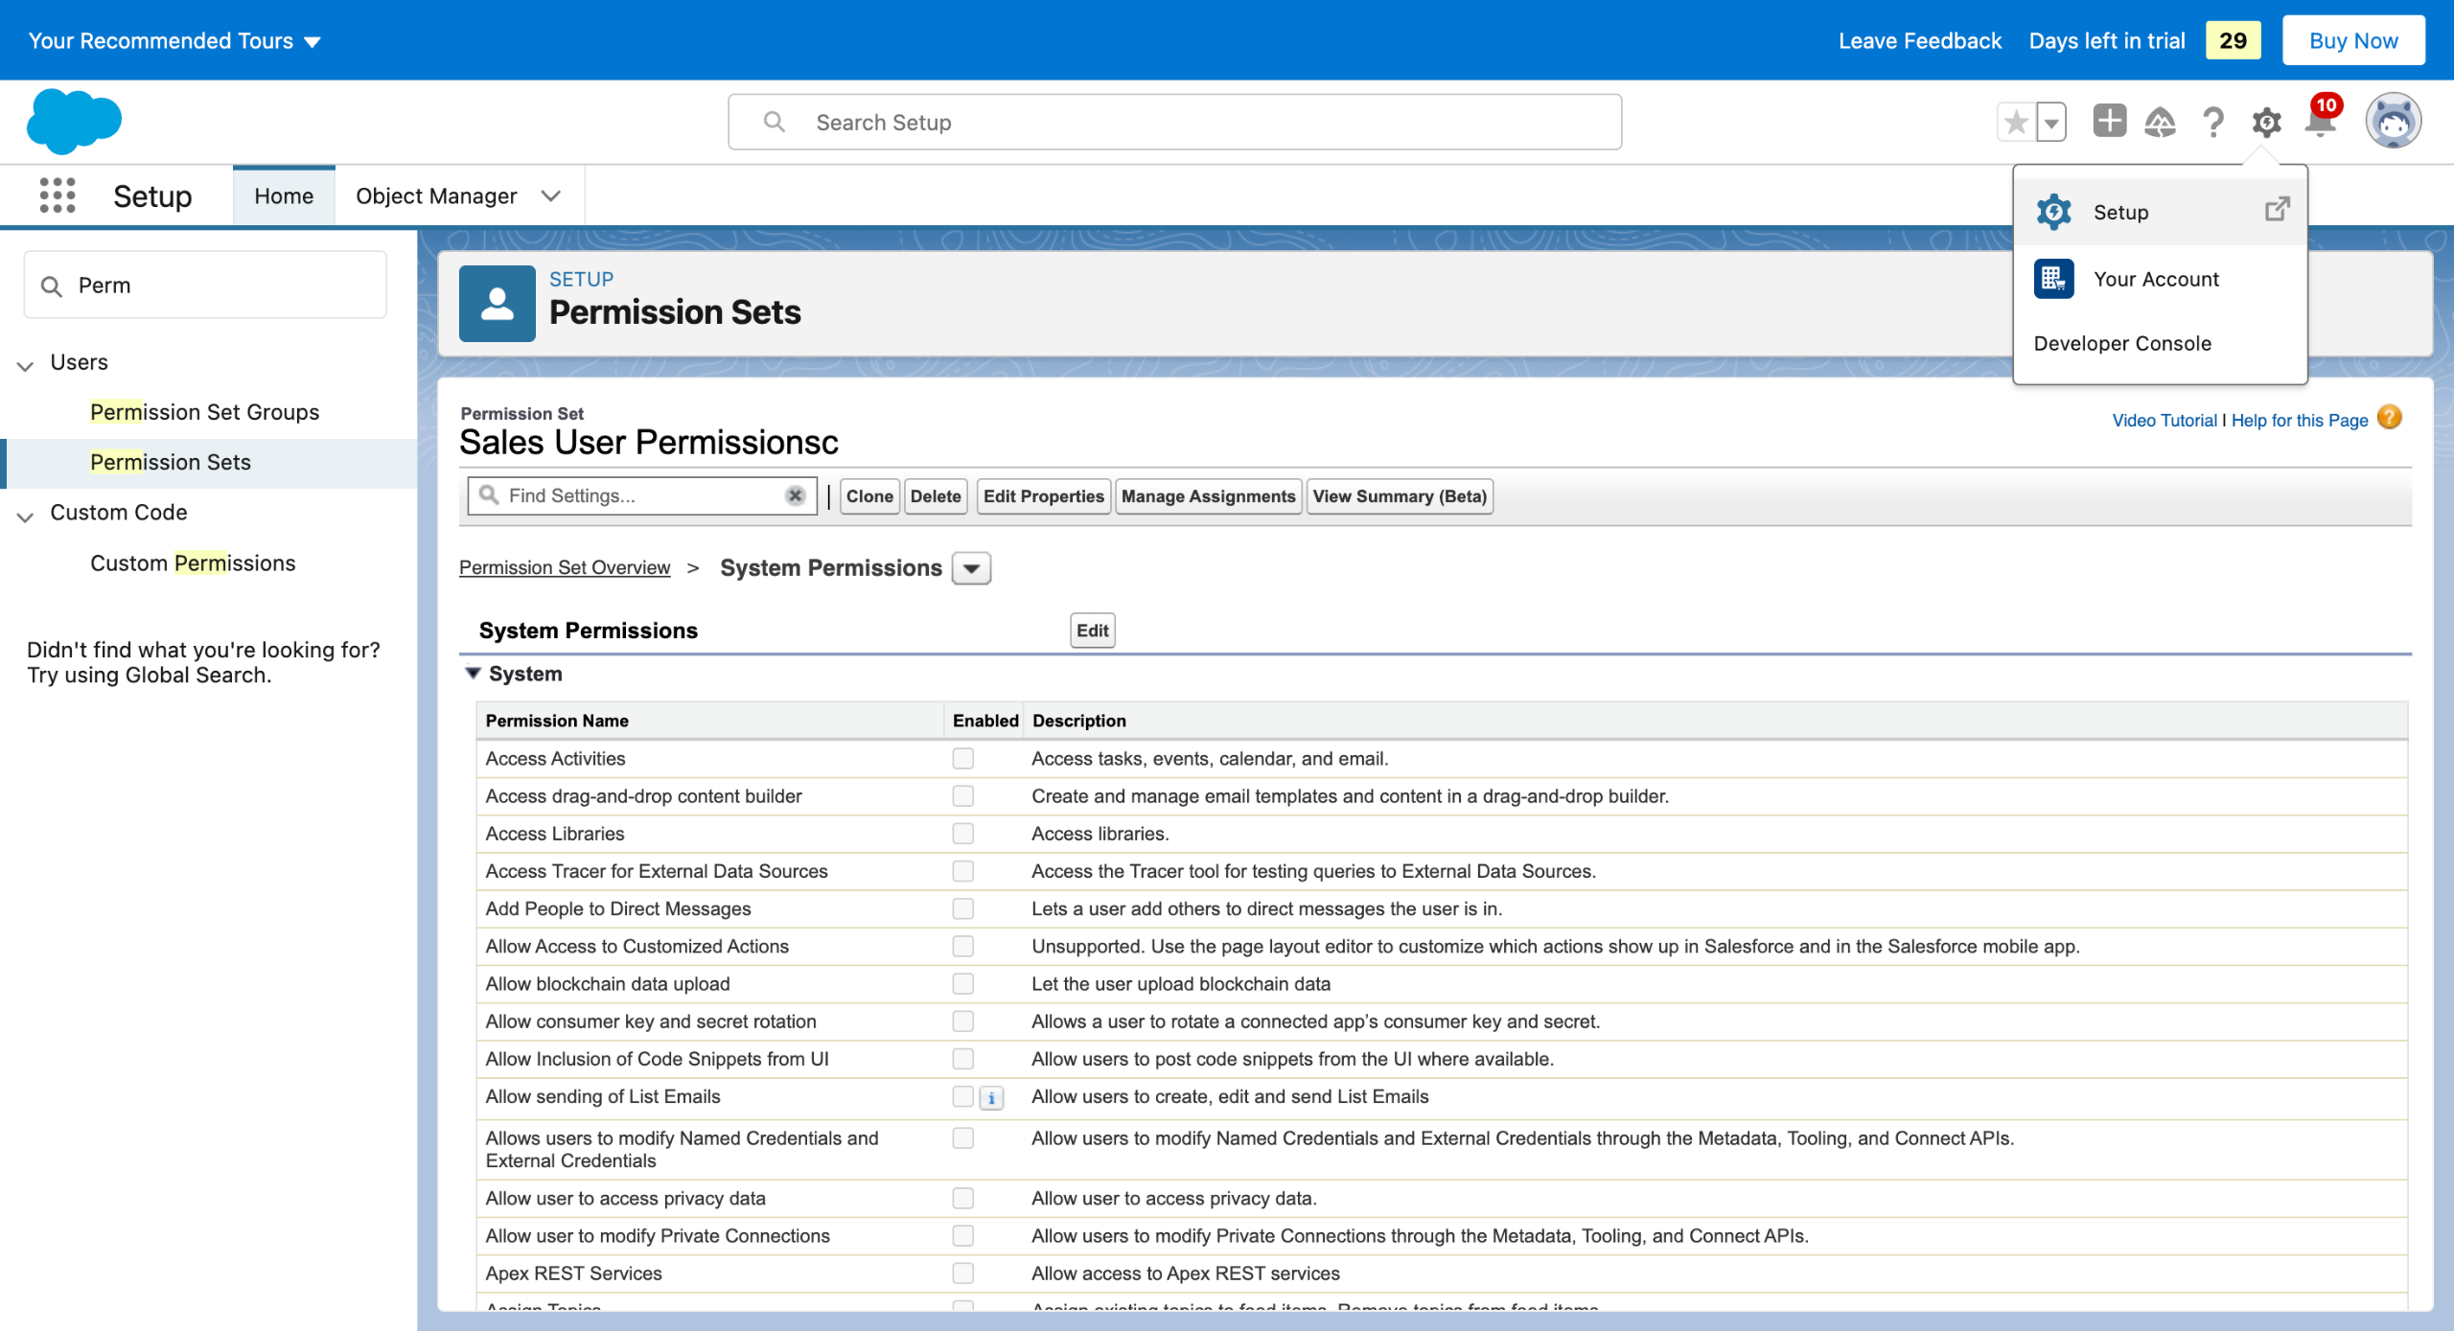Toggle Allow blockchain data upload checkbox
Screen dimensions: 2454x1331
pos(962,983)
